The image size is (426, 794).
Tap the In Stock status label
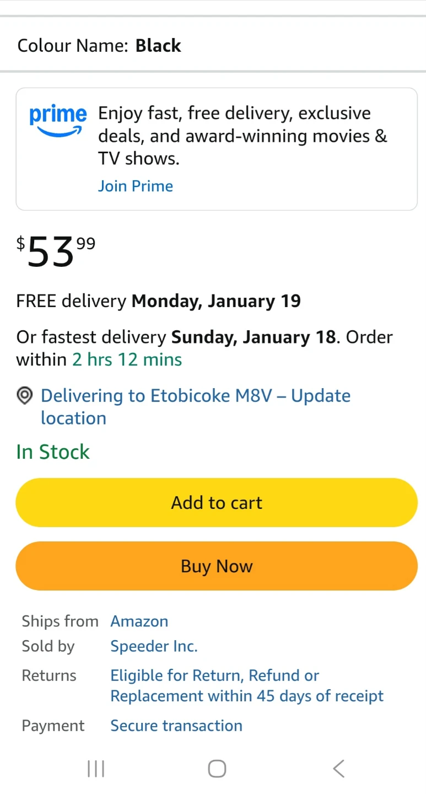[x=53, y=452]
